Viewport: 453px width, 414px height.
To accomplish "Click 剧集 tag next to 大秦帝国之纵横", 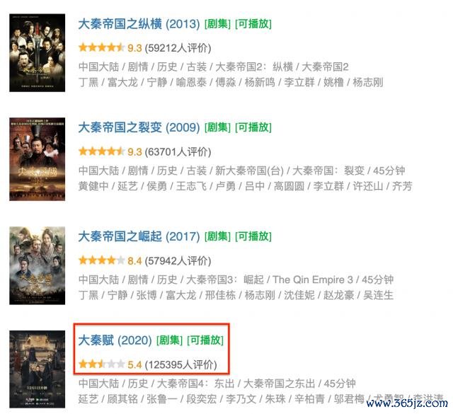I will click(x=217, y=24).
